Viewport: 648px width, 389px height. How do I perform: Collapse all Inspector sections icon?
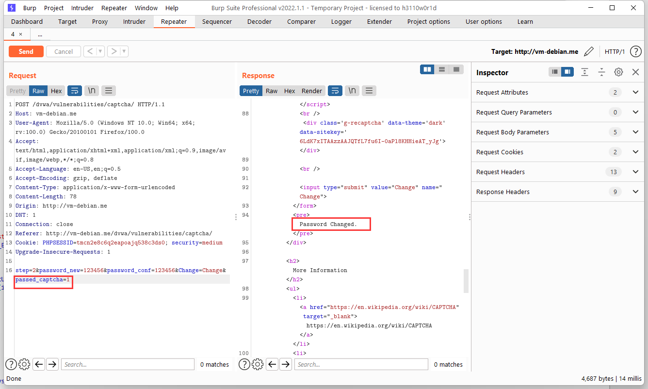(601, 72)
